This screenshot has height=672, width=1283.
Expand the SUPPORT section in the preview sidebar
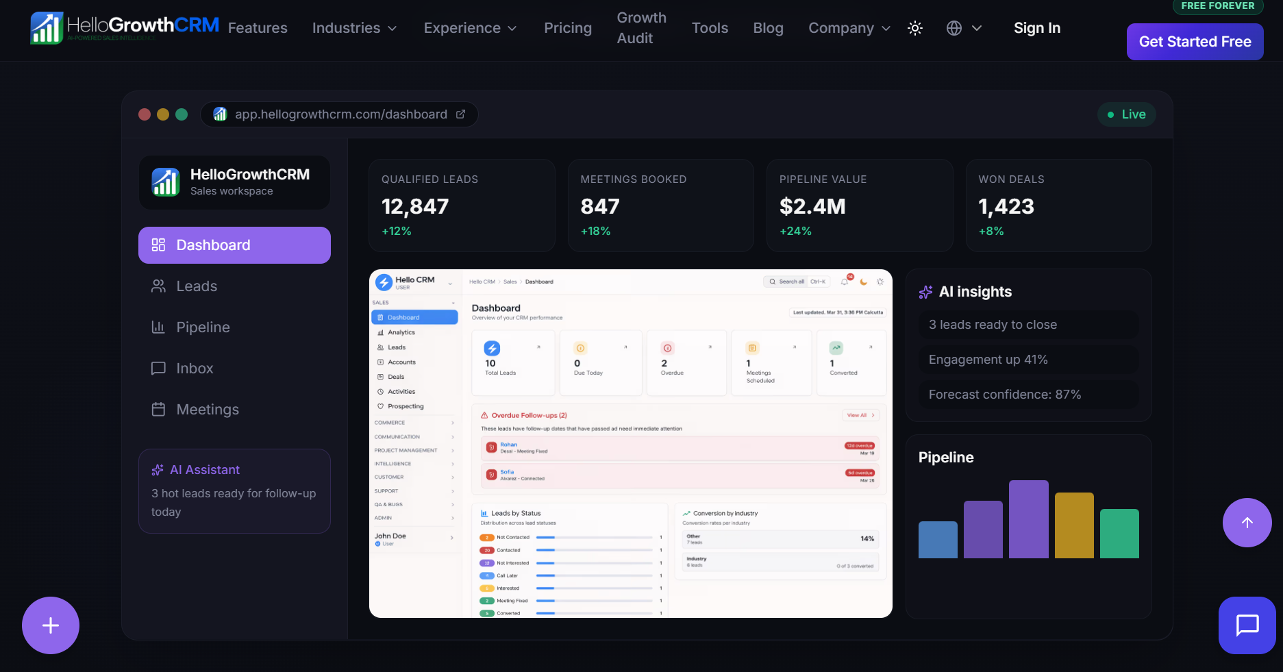[x=414, y=491]
